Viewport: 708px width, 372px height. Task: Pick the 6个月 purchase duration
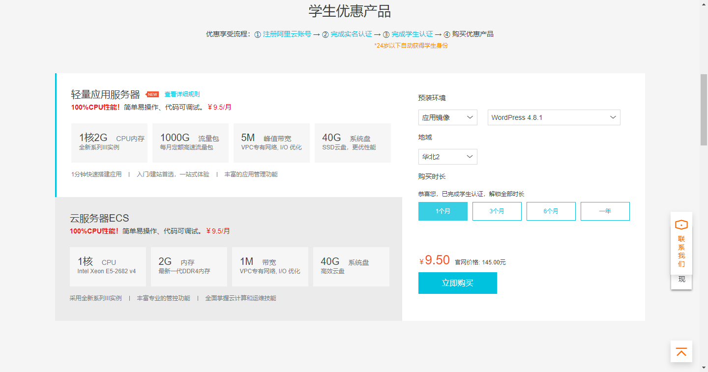[551, 211]
